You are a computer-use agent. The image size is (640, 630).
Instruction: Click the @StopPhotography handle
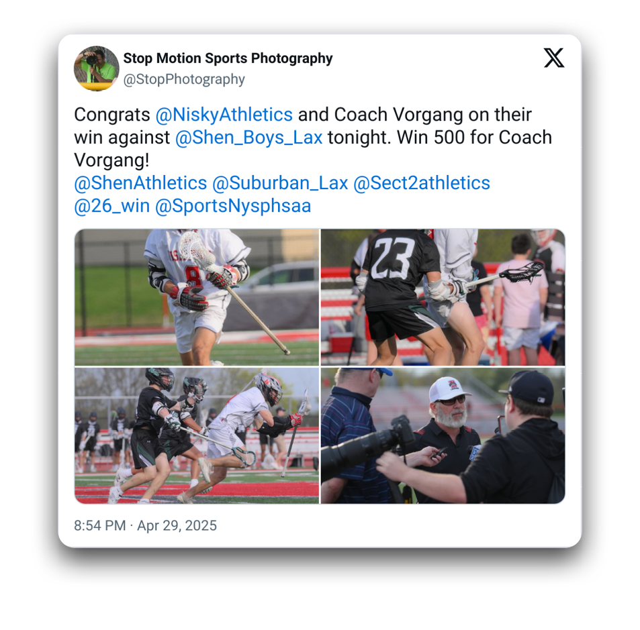(184, 79)
